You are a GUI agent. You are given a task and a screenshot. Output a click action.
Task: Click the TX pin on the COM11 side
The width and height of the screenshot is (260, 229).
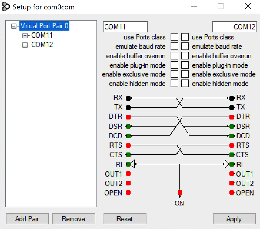[128, 107]
